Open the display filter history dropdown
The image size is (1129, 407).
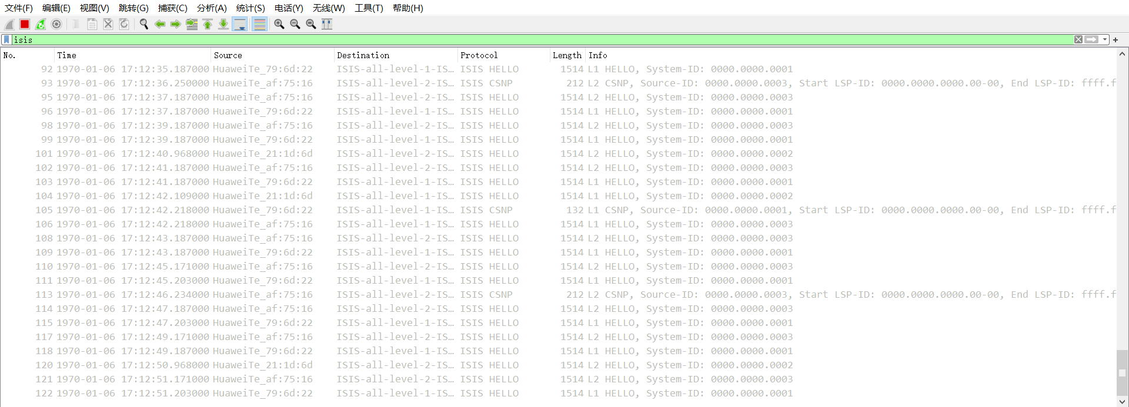click(1105, 39)
